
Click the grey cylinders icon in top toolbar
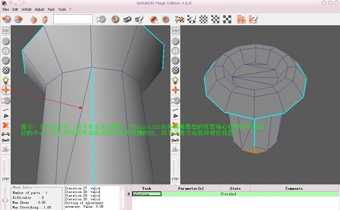(x=127, y=20)
